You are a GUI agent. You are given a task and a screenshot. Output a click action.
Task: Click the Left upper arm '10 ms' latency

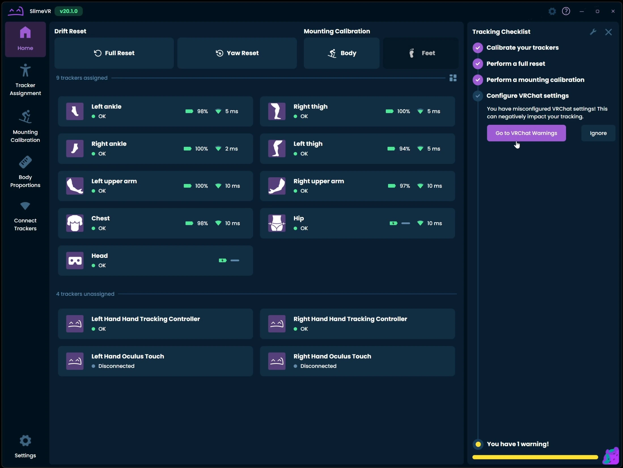pos(232,186)
